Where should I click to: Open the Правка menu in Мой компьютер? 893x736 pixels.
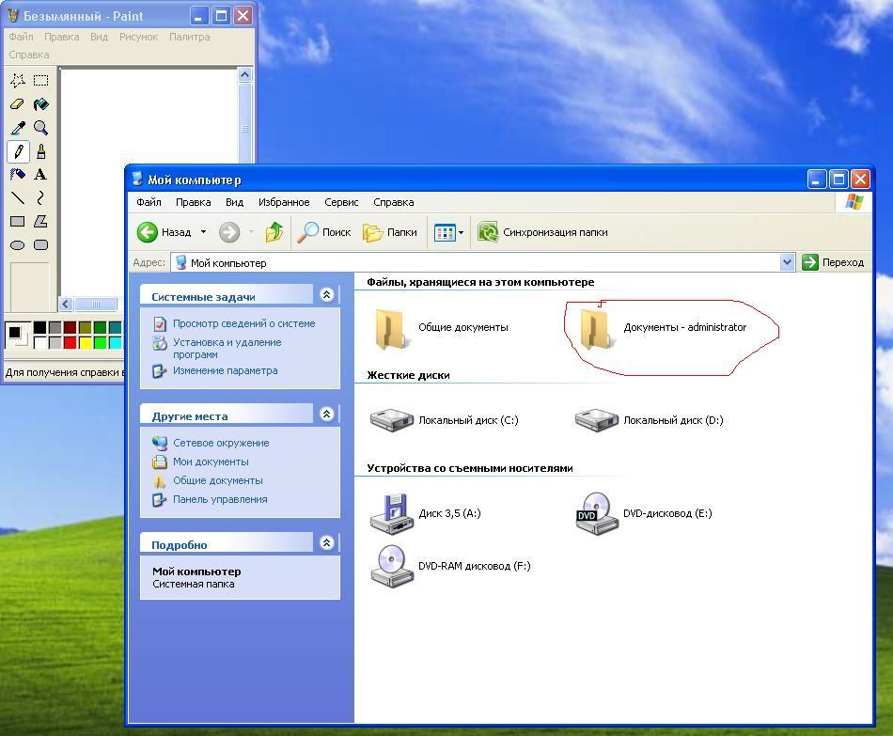click(x=193, y=202)
